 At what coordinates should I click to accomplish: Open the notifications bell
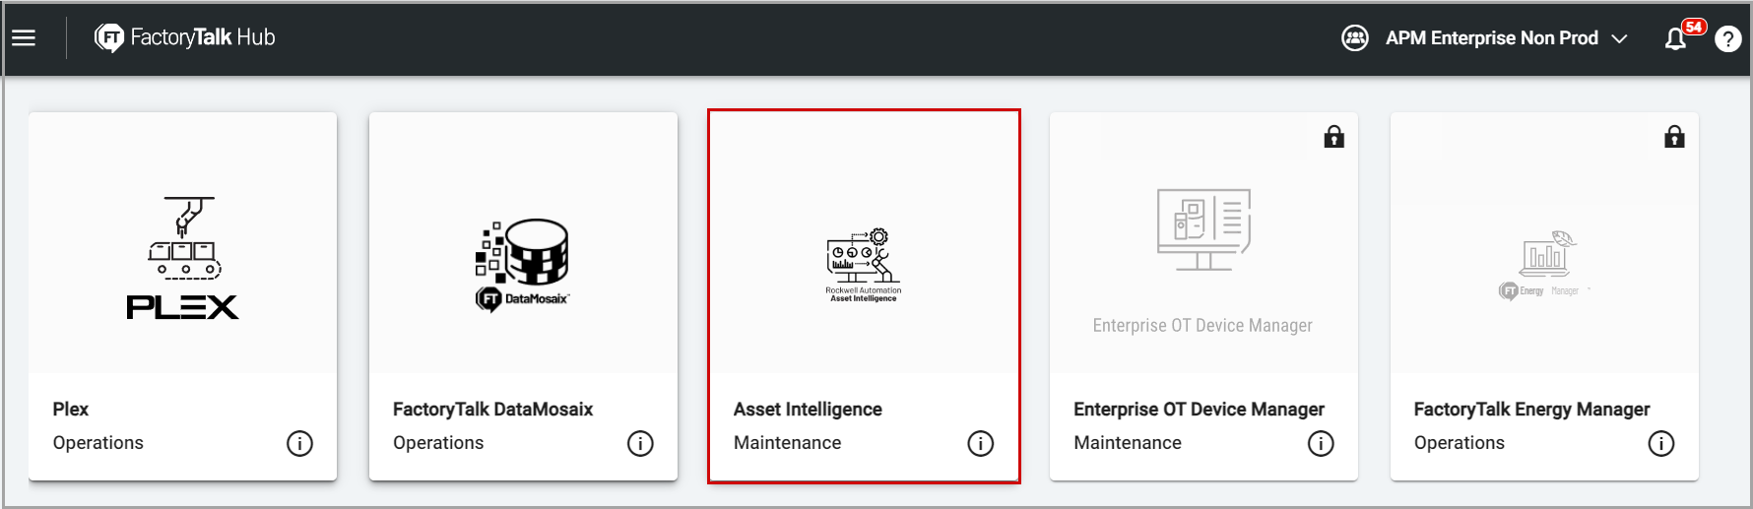(x=1675, y=38)
